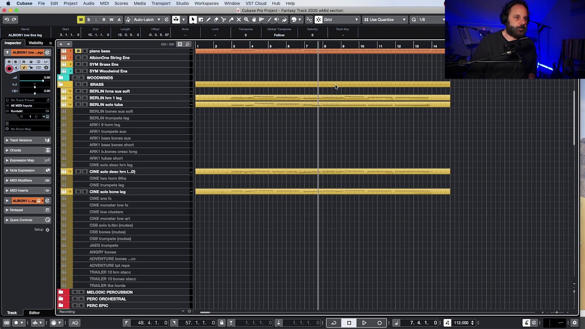Select the Range Selection tool

201,19
